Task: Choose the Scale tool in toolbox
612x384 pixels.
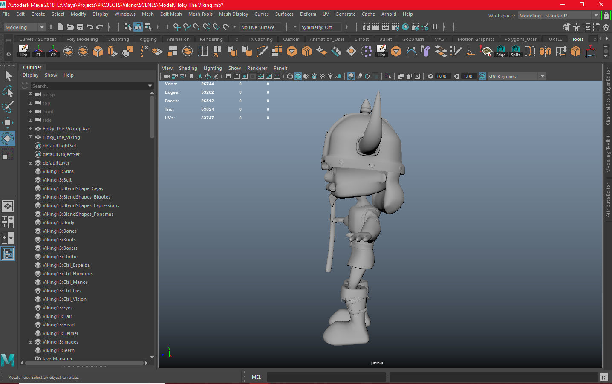Action: [8, 154]
